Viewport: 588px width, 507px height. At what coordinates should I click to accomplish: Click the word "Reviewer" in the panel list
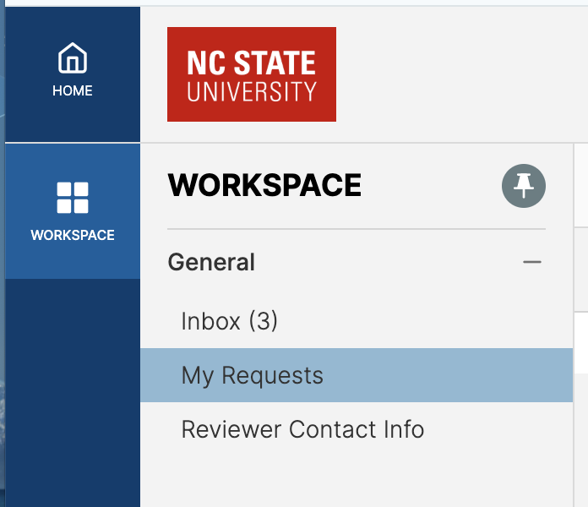click(231, 429)
